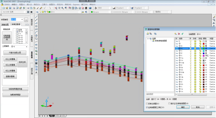
Task: Select the Circle drawing tool
Action: click(x=36, y=35)
